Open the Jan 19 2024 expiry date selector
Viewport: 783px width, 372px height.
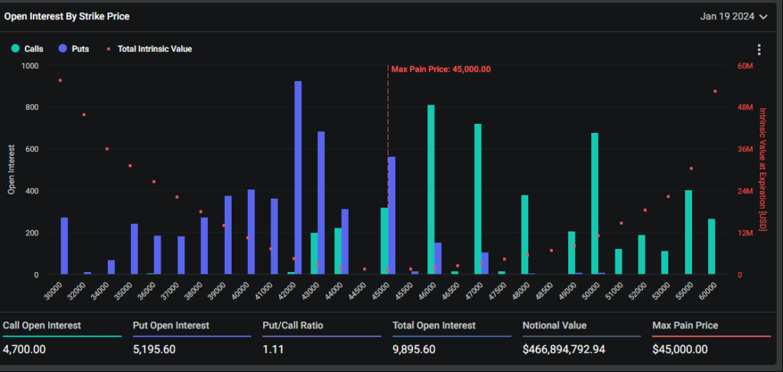tap(727, 16)
